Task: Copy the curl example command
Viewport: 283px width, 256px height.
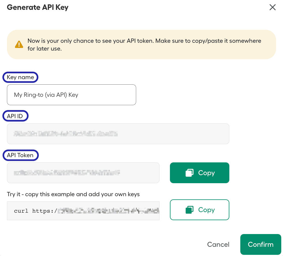Action: (x=200, y=210)
